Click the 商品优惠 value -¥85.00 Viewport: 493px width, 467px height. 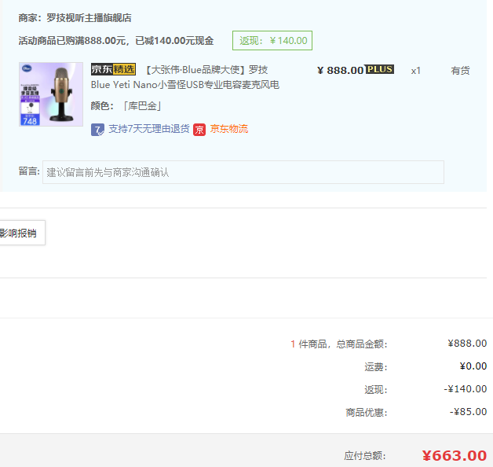tap(468, 412)
